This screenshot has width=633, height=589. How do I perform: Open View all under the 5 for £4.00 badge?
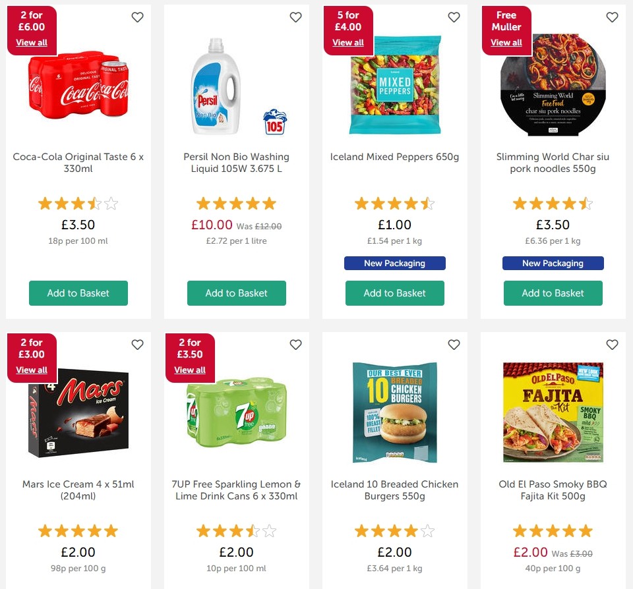(x=348, y=42)
